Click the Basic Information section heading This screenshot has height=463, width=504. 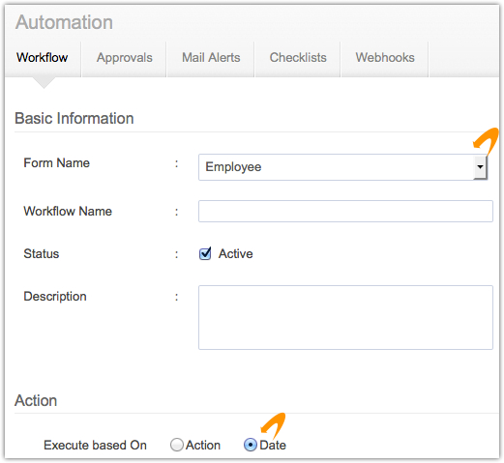[x=74, y=118]
